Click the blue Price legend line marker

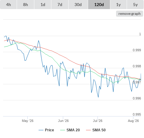41,130
